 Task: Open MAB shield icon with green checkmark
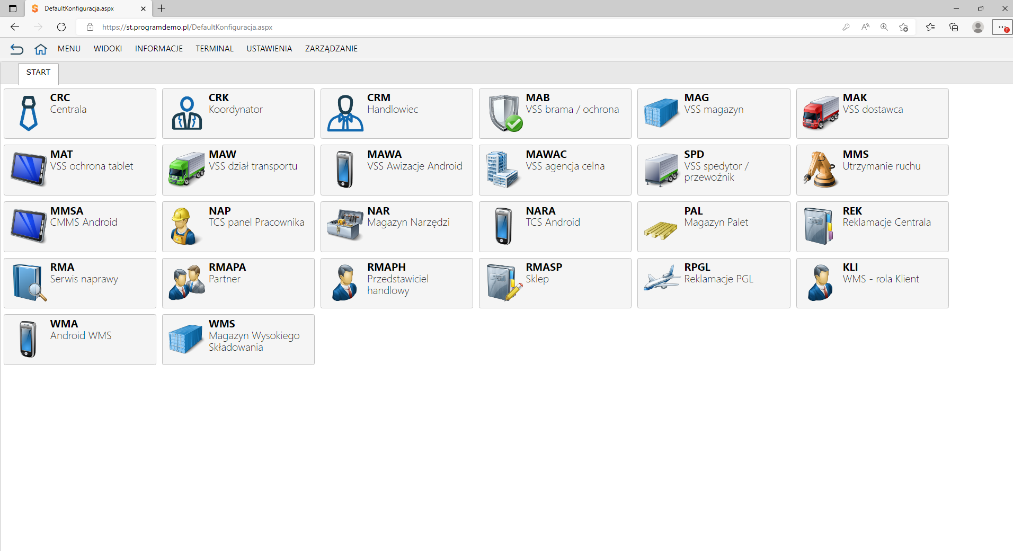pyautogui.click(x=505, y=113)
